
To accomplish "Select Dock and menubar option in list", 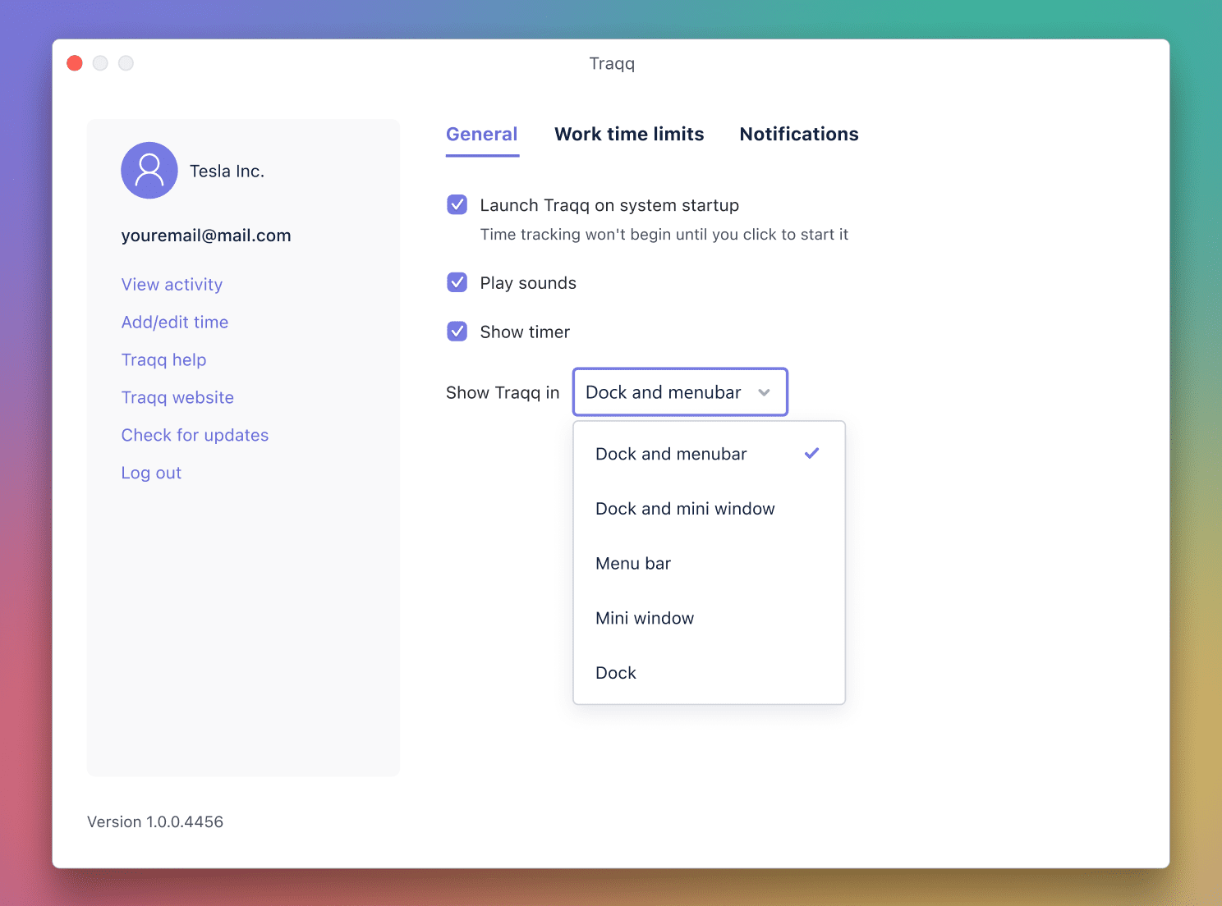I will click(x=709, y=454).
